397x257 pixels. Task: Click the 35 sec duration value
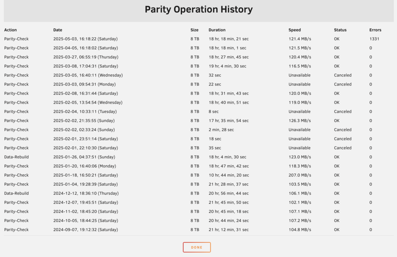pyautogui.click(x=215, y=148)
